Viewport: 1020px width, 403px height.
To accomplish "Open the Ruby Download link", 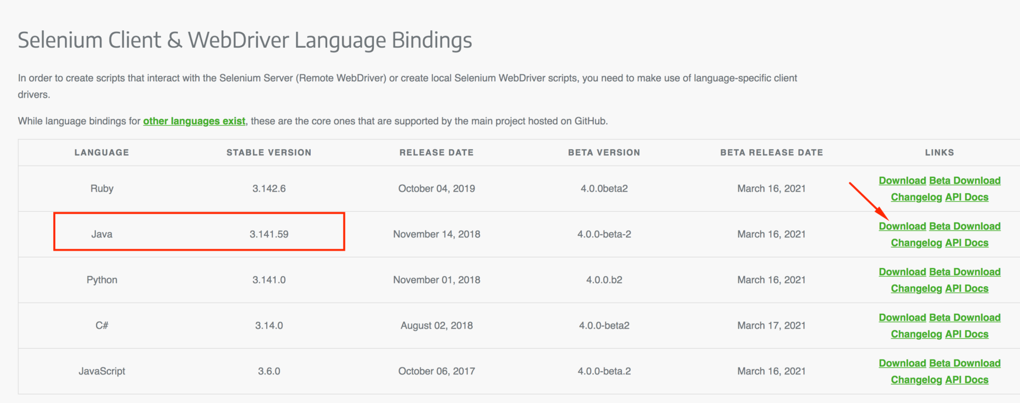I will (902, 180).
